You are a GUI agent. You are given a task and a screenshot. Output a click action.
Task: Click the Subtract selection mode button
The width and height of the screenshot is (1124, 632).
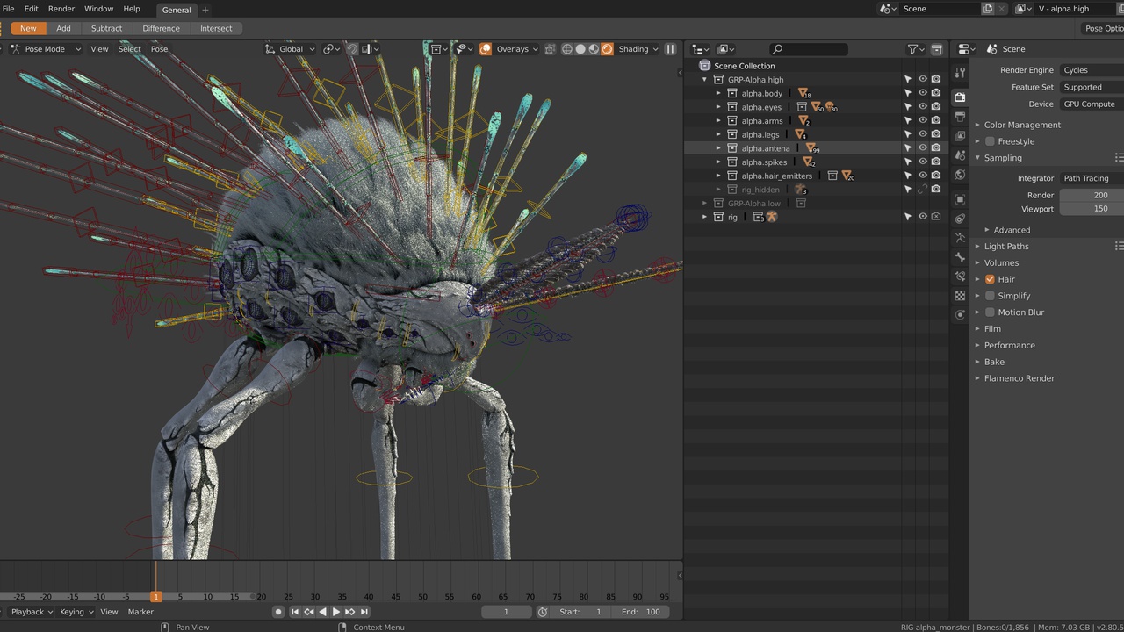(106, 28)
